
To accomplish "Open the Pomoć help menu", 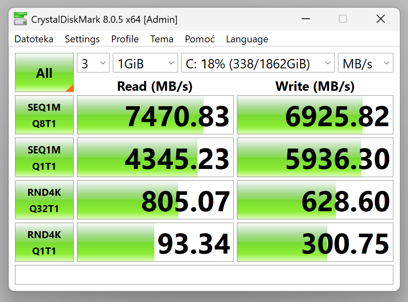I will [200, 39].
